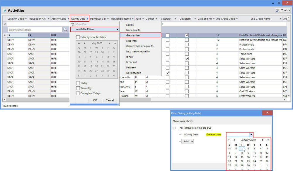Toggle Disabled checkbox in the LA row

187,35
